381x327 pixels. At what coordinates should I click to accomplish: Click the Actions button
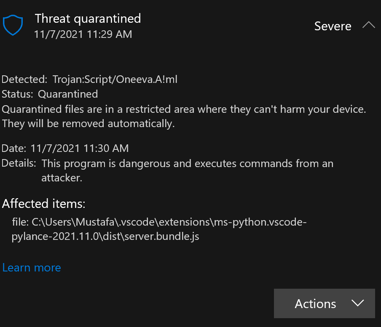coord(324,303)
